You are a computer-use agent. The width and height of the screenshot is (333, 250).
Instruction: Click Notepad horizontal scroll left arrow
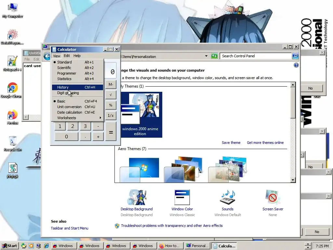pos(26,117)
